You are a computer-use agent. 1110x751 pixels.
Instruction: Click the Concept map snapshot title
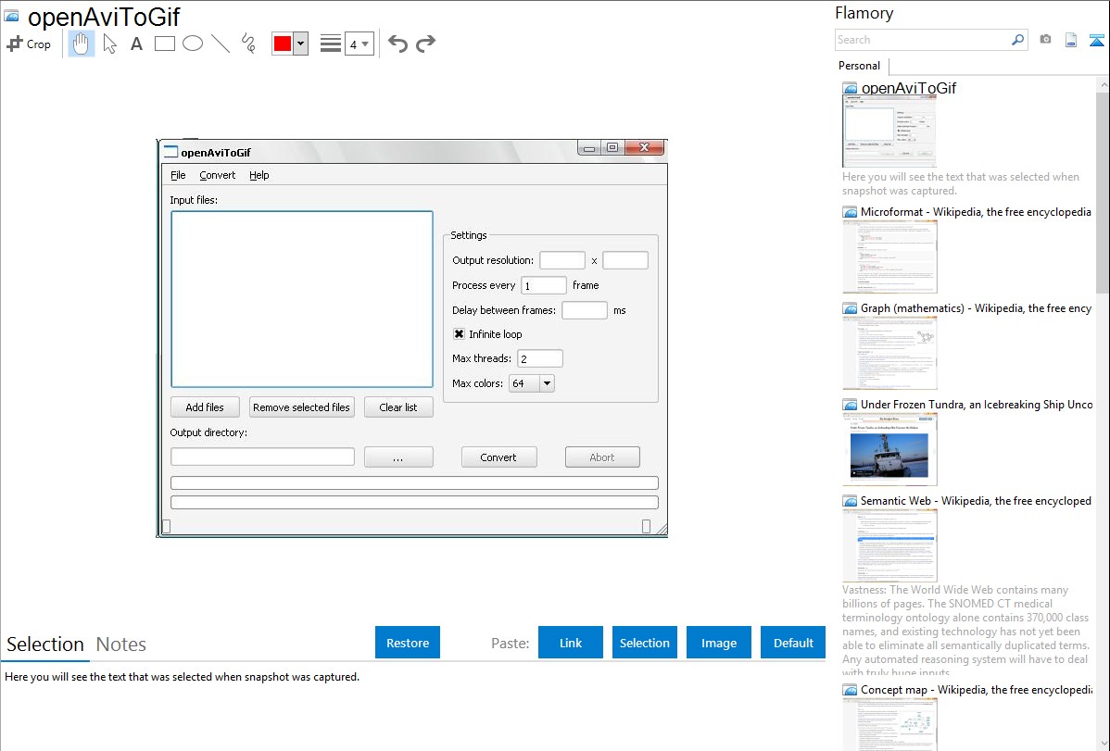pos(977,689)
